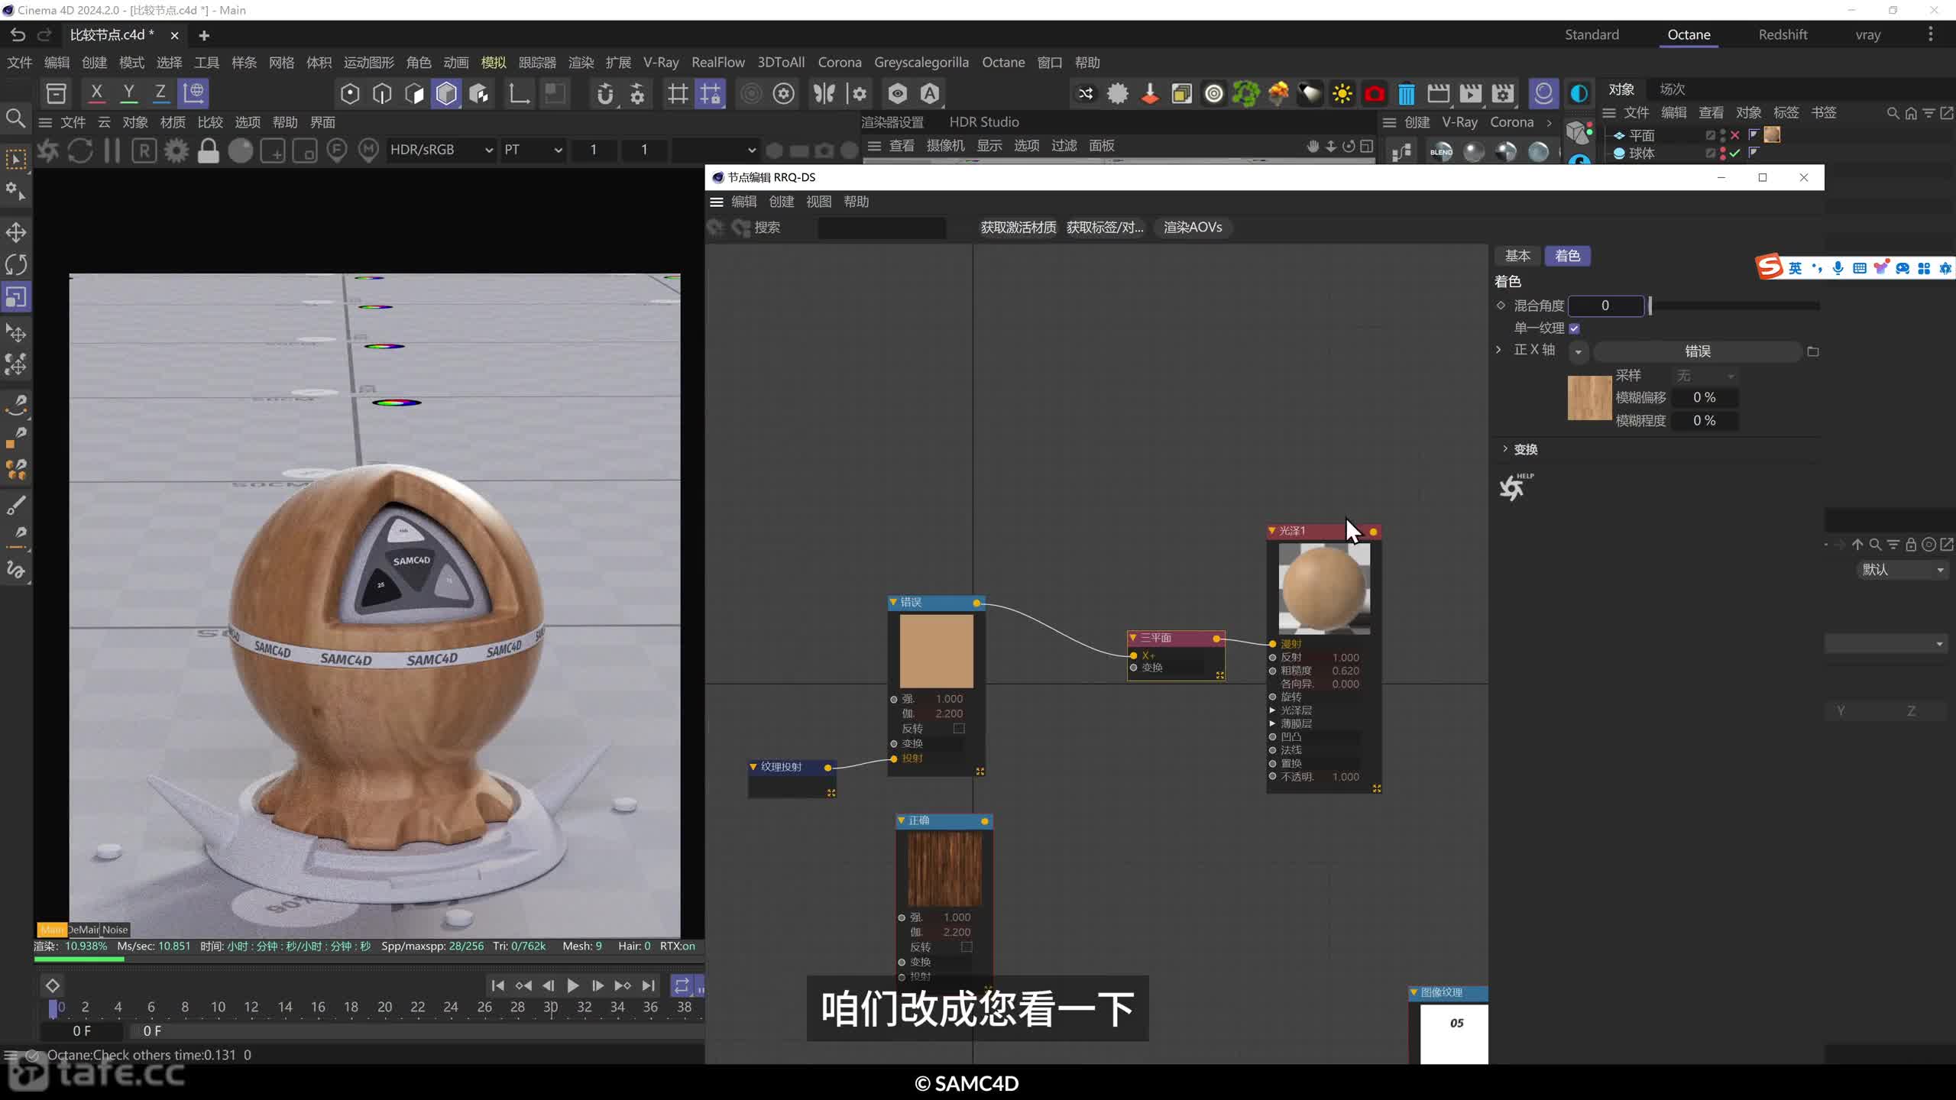
Task: Click the search magnifier in left sidebar
Action: (15, 118)
